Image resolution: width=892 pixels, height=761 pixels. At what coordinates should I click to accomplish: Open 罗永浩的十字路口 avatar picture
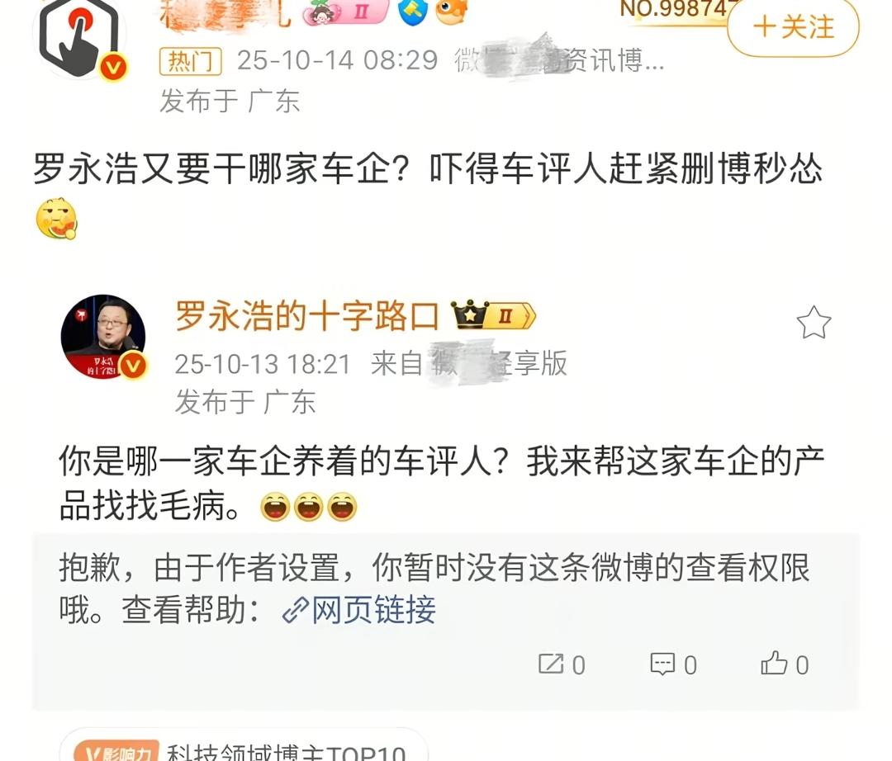pyautogui.click(x=103, y=337)
